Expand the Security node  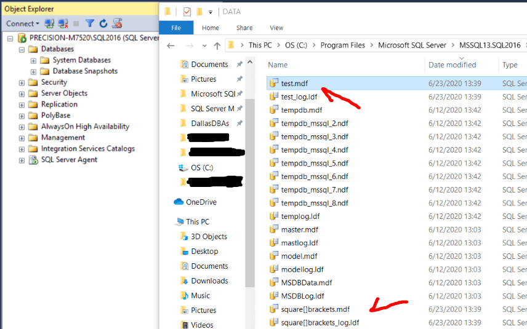(x=22, y=83)
